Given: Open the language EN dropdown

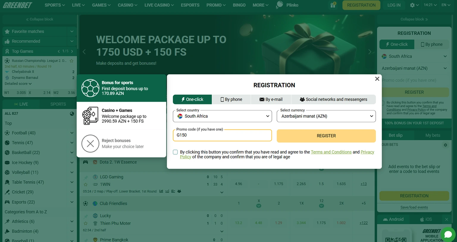Looking at the screenshot, I should pos(446,5).
